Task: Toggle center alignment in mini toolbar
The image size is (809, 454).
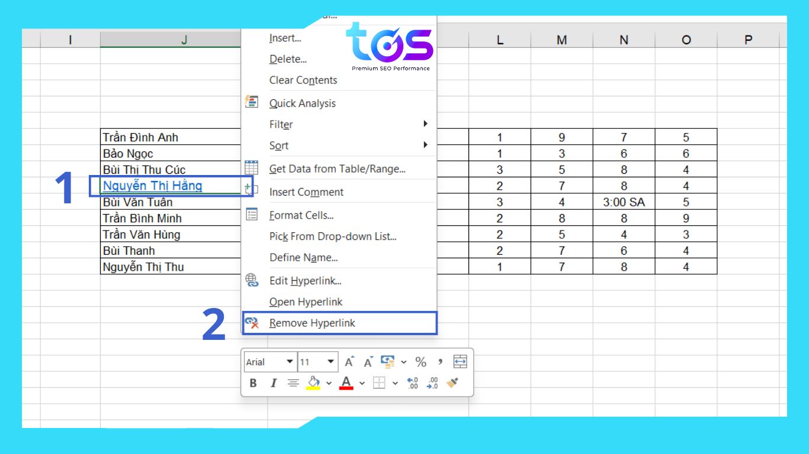Action: coord(293,383)
